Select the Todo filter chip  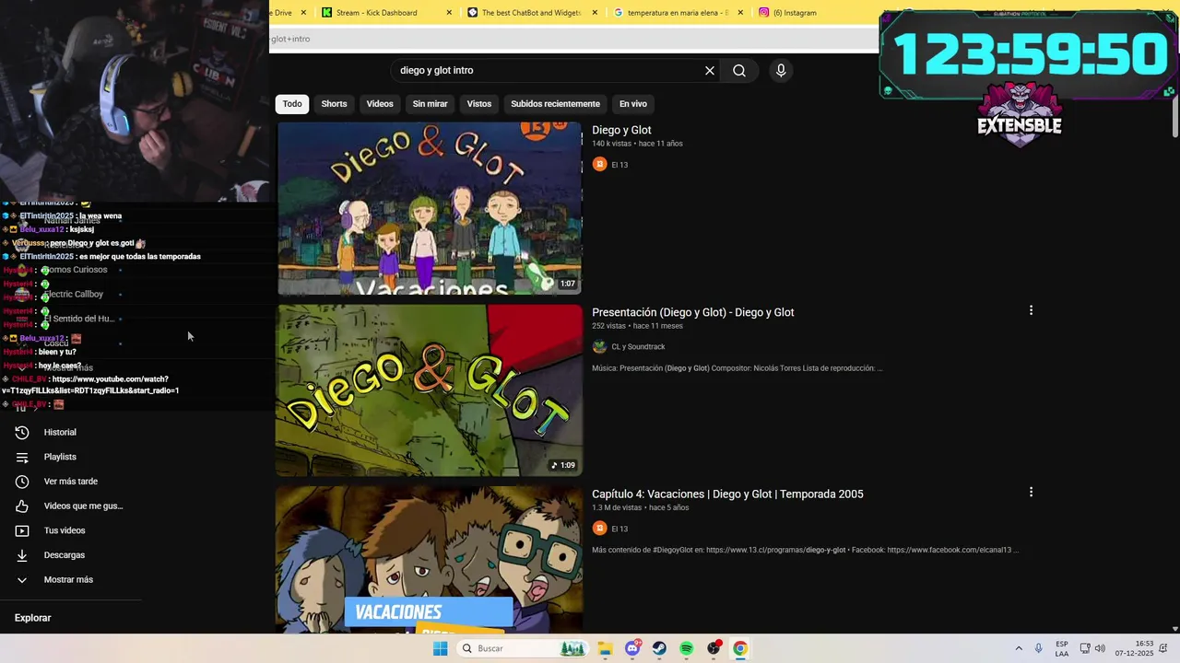click(292, 104)
